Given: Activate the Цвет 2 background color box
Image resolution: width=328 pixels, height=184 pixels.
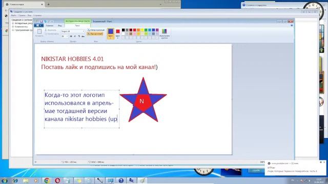Looking at the screenshot, I should coord(118,34).
